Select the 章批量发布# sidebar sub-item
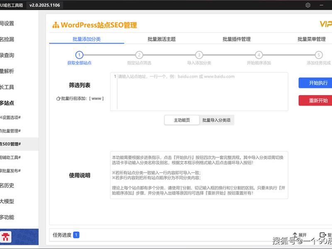The image size is (332, 249). click(10, 171)
